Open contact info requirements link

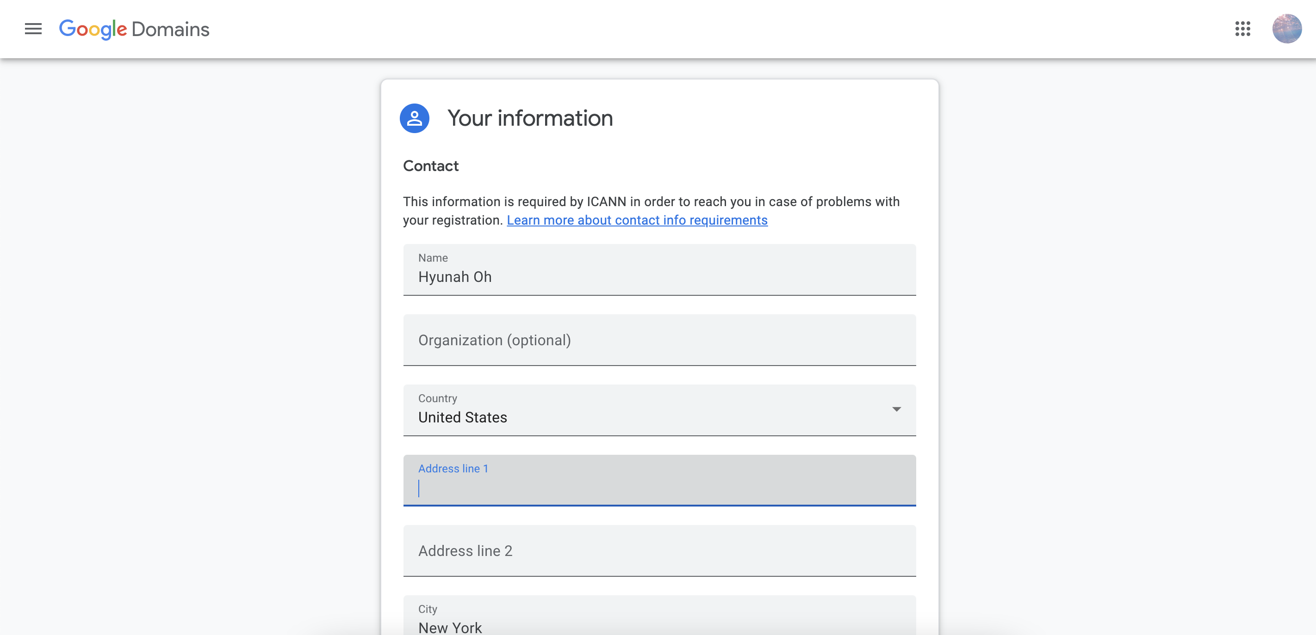(637, 220)
